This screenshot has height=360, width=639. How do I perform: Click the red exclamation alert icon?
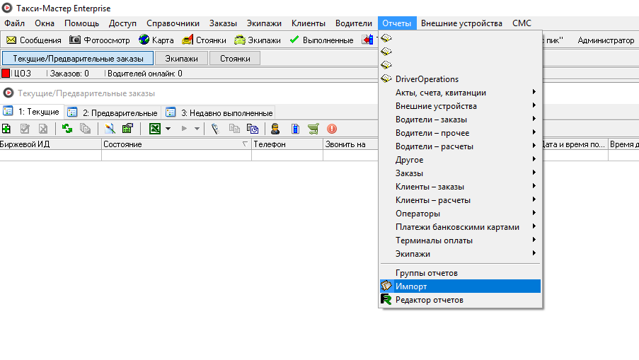click(332, 129)
